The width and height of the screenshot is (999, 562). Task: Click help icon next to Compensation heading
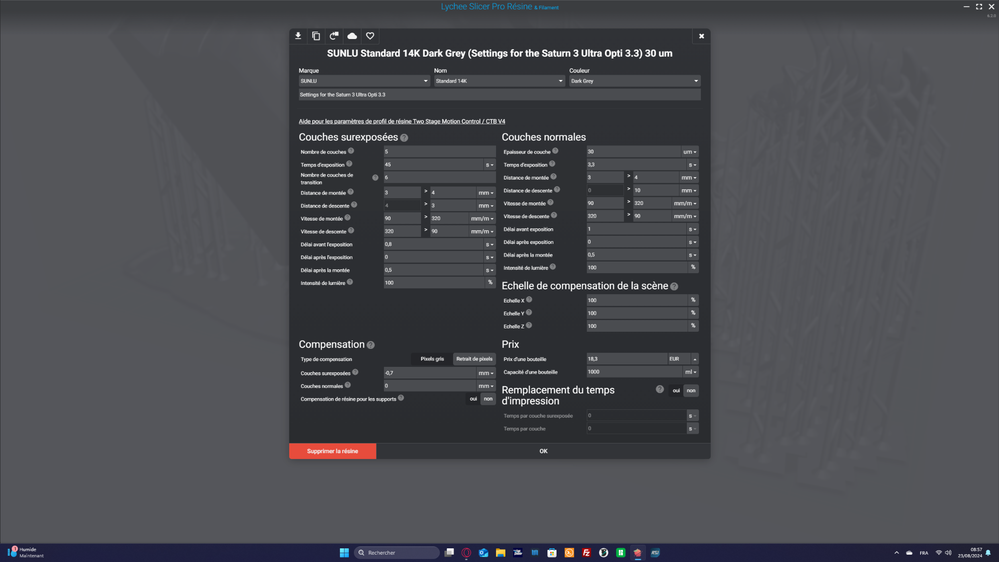[x=371, y=345]
